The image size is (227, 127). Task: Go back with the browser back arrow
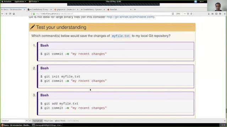2,14
